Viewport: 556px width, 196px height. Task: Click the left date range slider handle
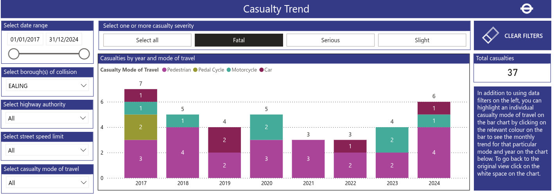point(14,54)
